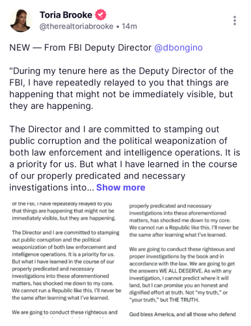
Task: Expand the post with Show more
Action: point(121,187)
